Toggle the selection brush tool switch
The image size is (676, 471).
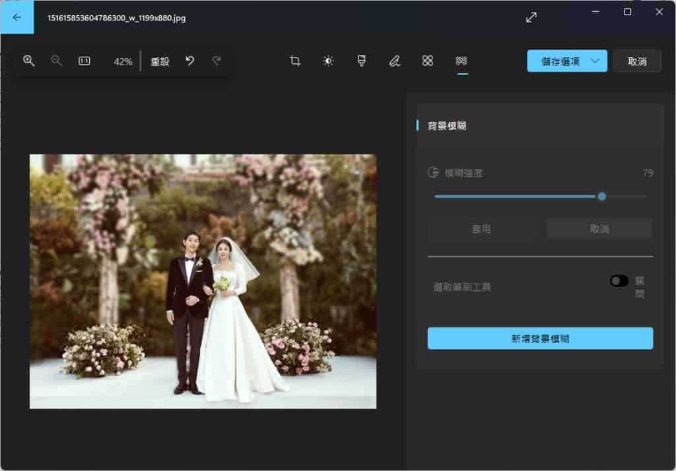619,281
